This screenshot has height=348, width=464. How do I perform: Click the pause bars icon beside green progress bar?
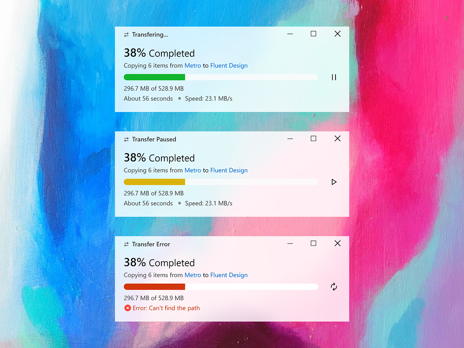tap(334, 77)
